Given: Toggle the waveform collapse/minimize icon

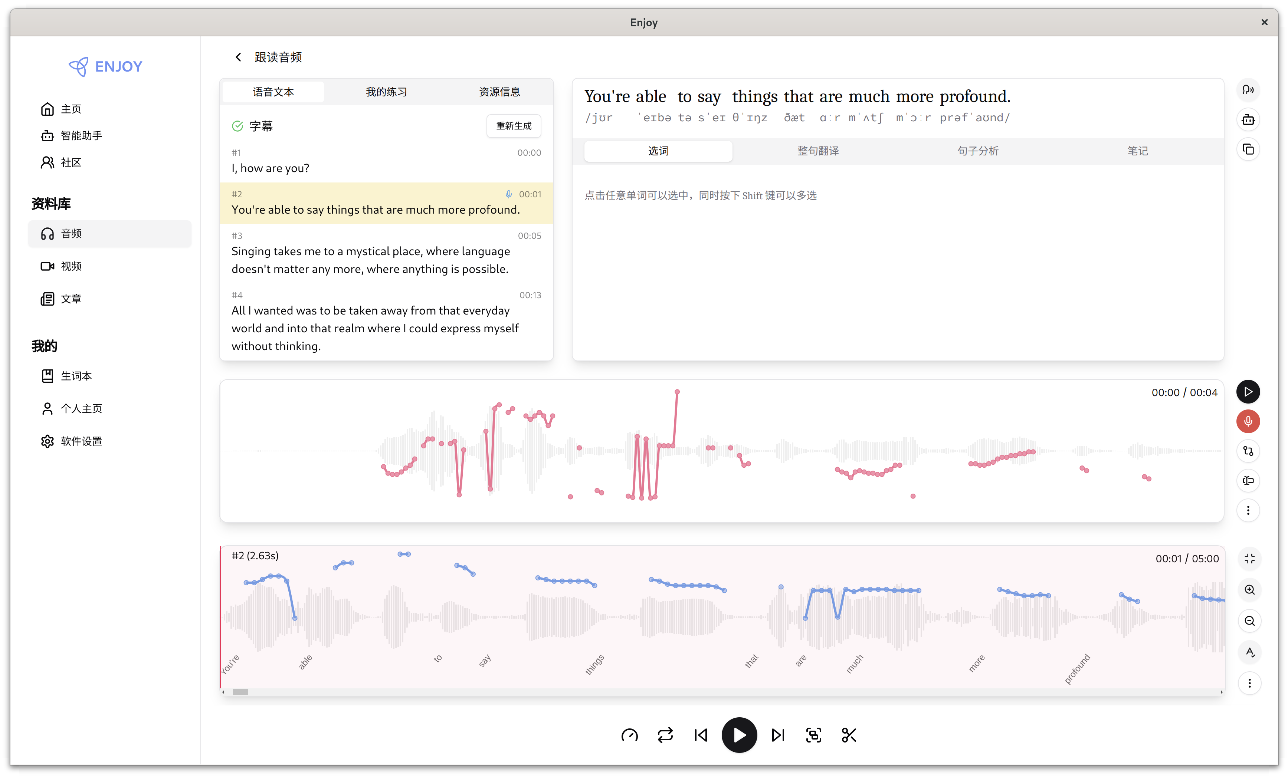Looking at the screenshot, I should point(1249,559).
